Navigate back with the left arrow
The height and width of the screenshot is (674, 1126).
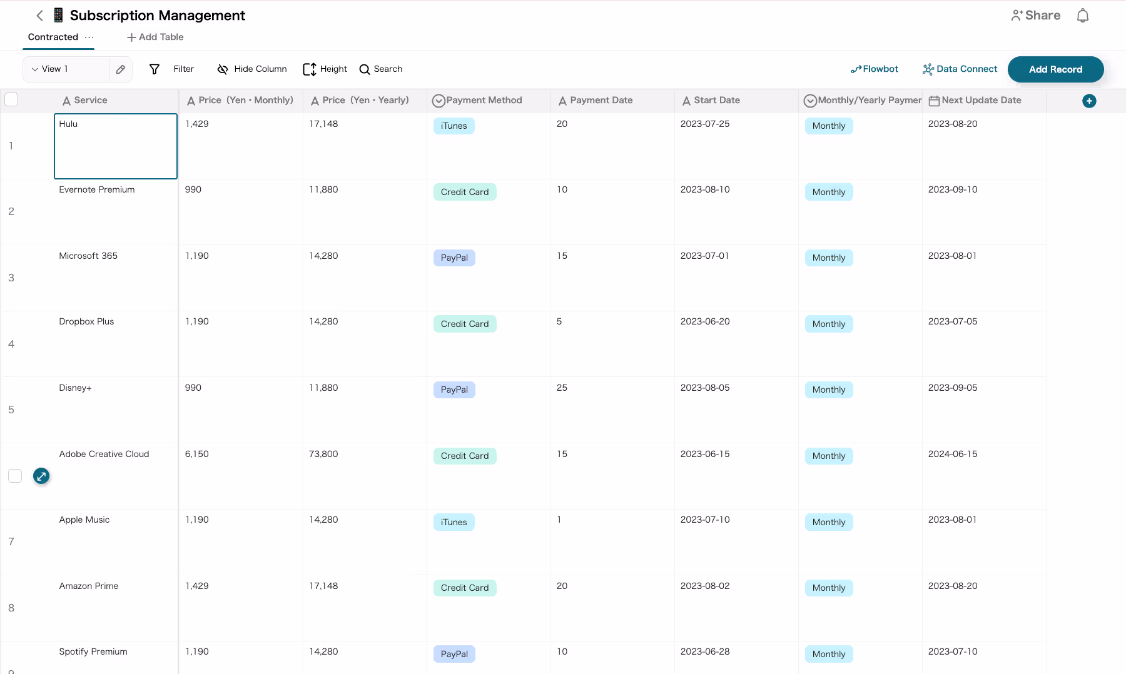[x=39, y=15]
